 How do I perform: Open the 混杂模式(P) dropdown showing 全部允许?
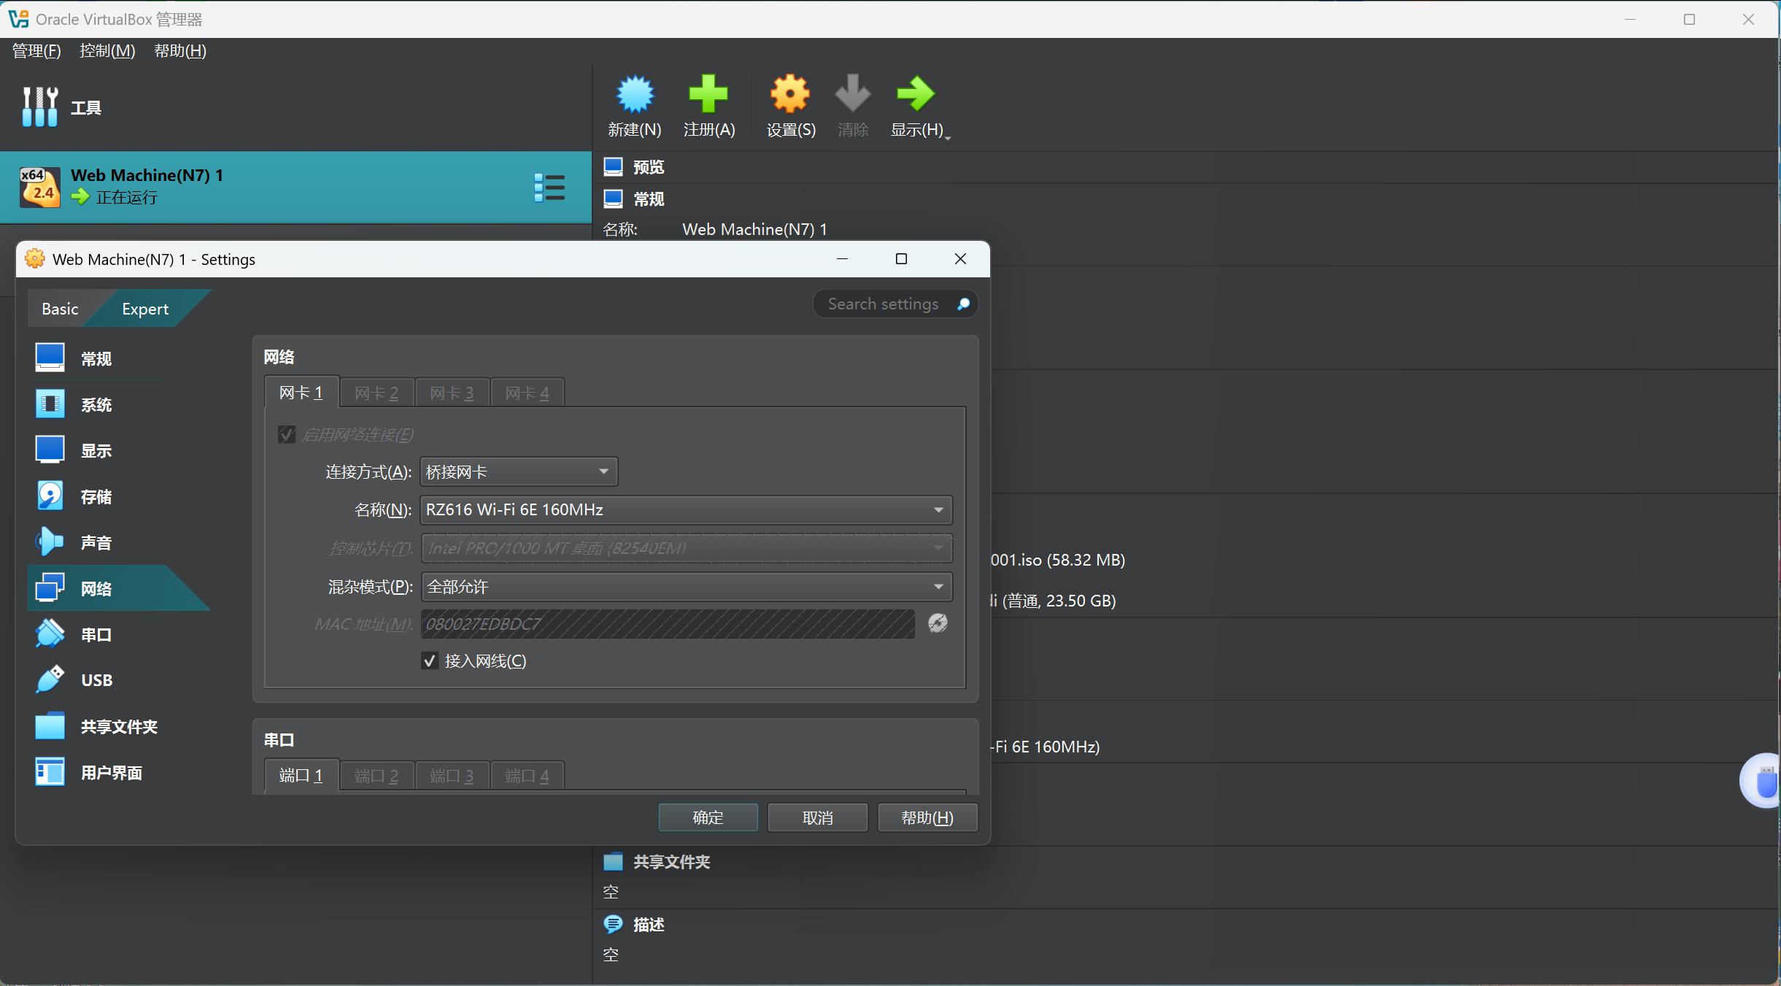pyautogui.click(x=687, y=587)
